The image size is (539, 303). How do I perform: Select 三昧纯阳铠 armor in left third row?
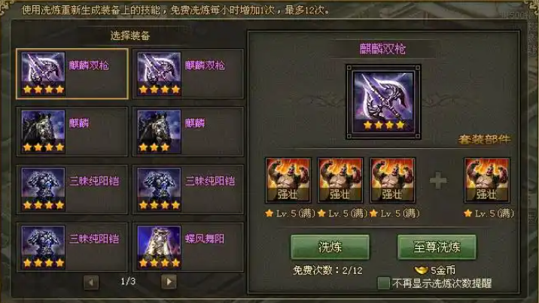point(72,189)
